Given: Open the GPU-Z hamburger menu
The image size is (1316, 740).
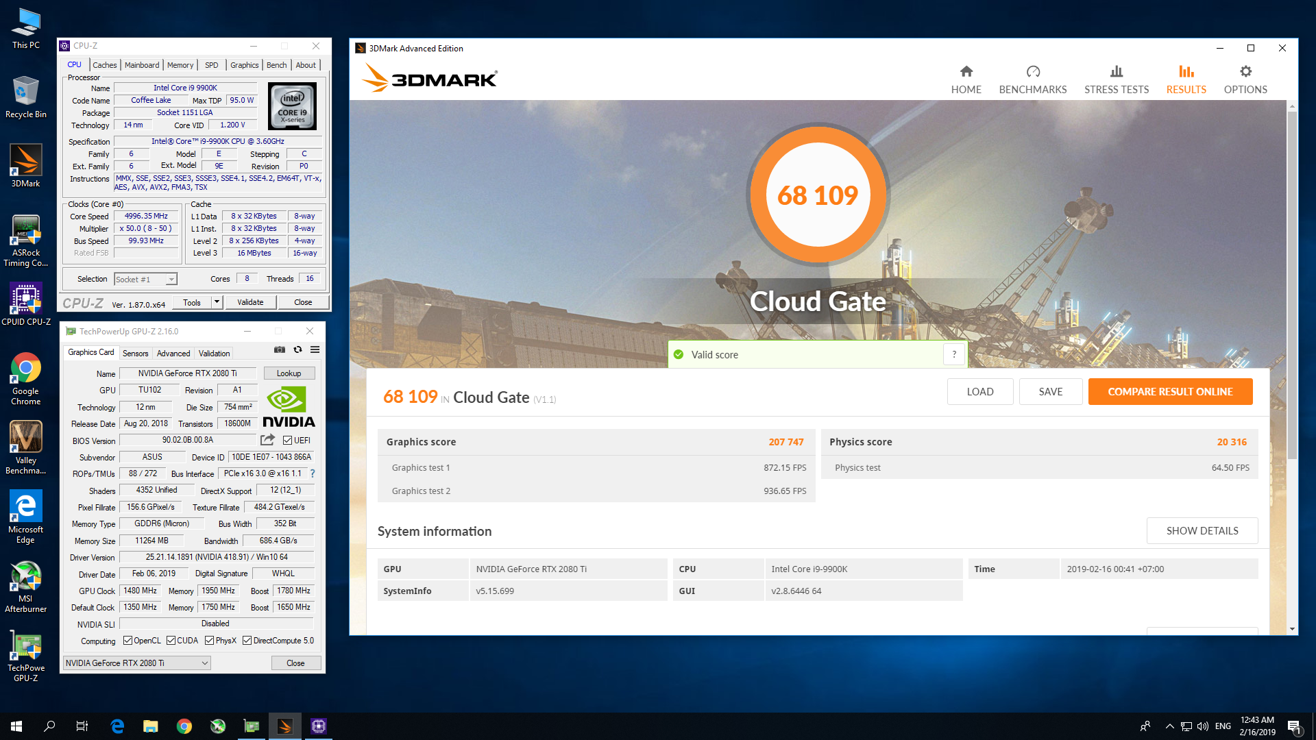Looking at the screenshot, I should 315,349.
